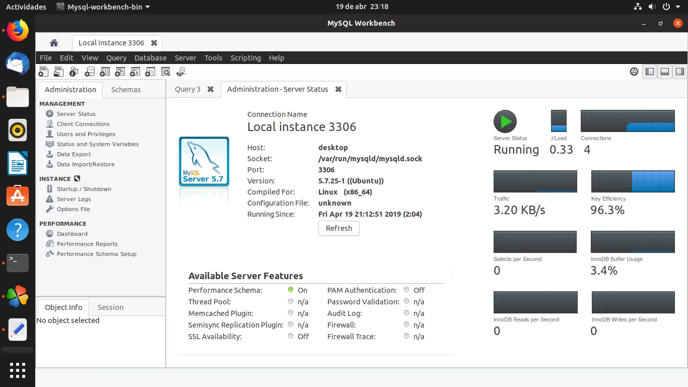Open the Scripting menu
This screenshot has width=688, height=387.
(x=246, y=58)
